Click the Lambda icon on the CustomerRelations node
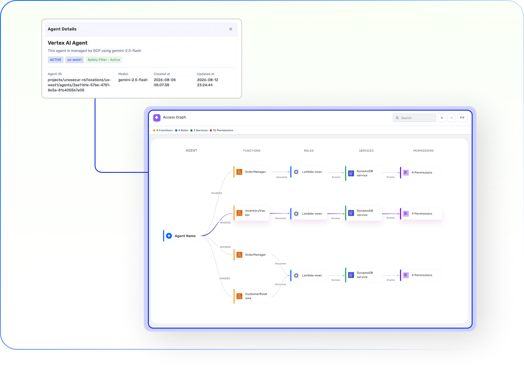The image size is (524, 375). 239,296
